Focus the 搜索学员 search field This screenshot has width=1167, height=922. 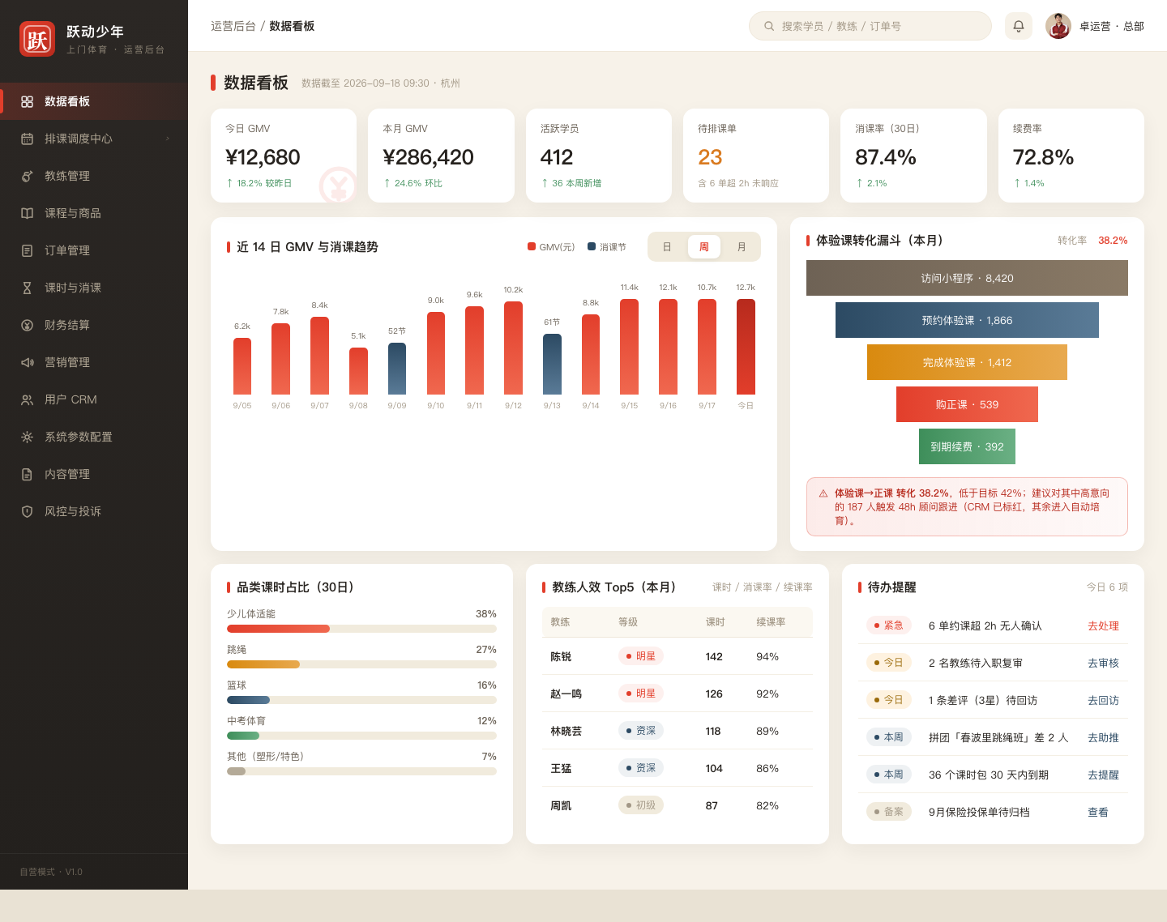870,26
